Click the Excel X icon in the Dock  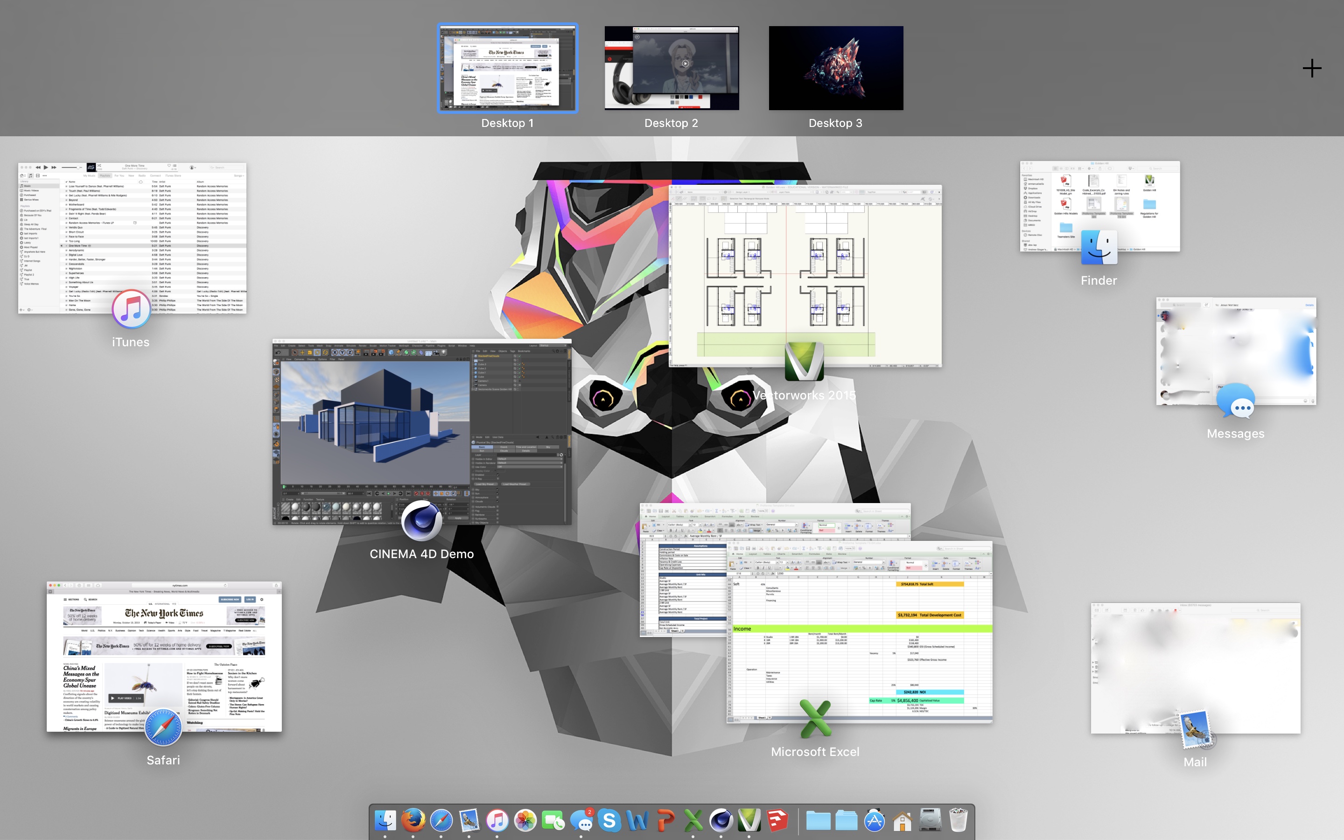tap(693, 820)
